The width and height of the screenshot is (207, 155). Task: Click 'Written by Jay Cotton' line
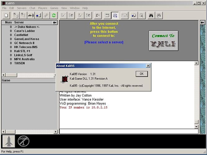(76, 95)
